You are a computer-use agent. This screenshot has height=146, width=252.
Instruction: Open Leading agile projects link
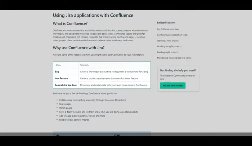(x=168, y=52)
